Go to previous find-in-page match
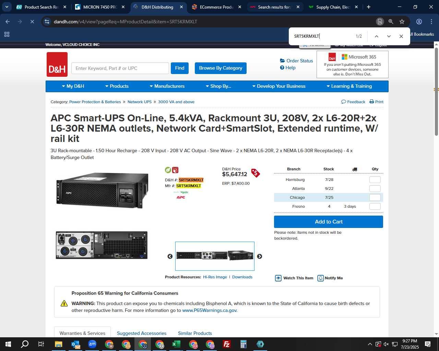The image size is (439, 351). pos(377,36)
